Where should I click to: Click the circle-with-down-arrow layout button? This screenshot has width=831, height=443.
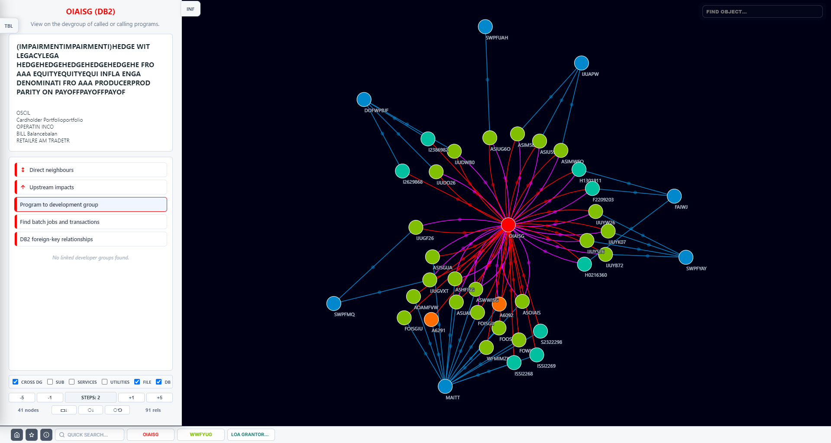click(91, 410)
